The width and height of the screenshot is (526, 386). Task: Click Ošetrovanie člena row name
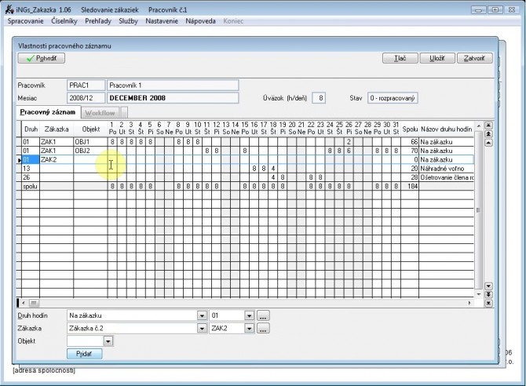click(x=447, y=177)
